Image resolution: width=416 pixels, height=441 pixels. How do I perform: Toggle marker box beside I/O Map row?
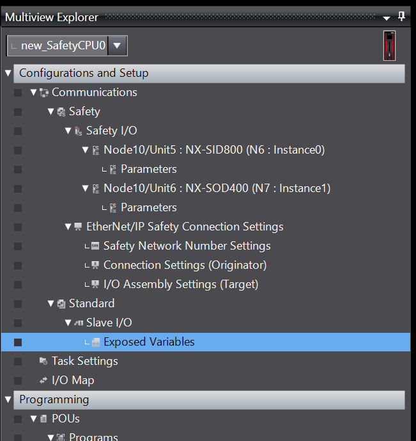point(18,381)
